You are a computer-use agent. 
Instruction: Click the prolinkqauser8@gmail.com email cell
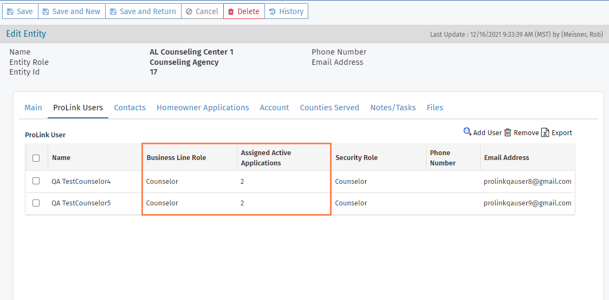click(x=527, y=182)
